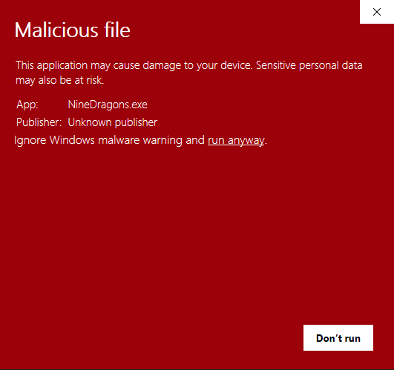Block NineDragons.exe with Don't run

[338, 338]
